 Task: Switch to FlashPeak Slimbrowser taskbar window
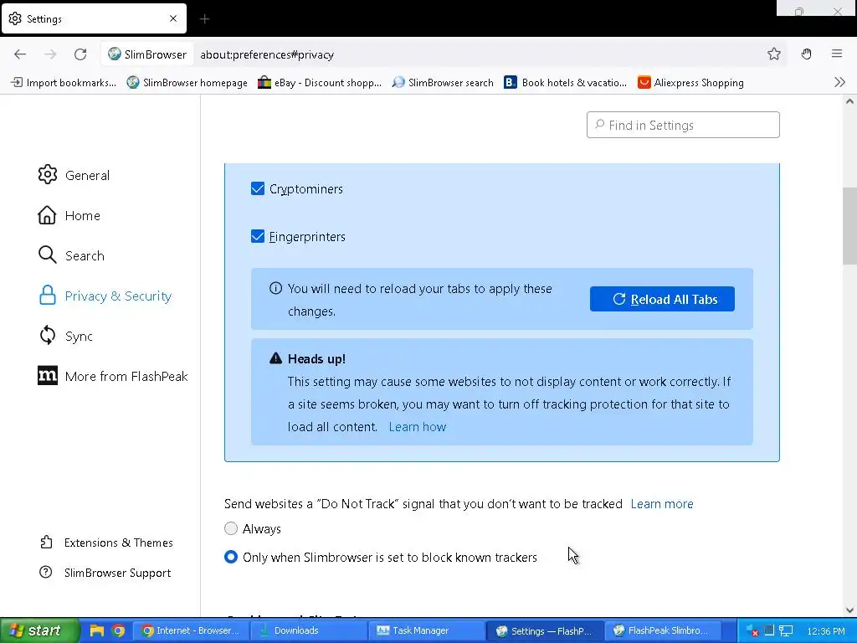coord(665,630)
